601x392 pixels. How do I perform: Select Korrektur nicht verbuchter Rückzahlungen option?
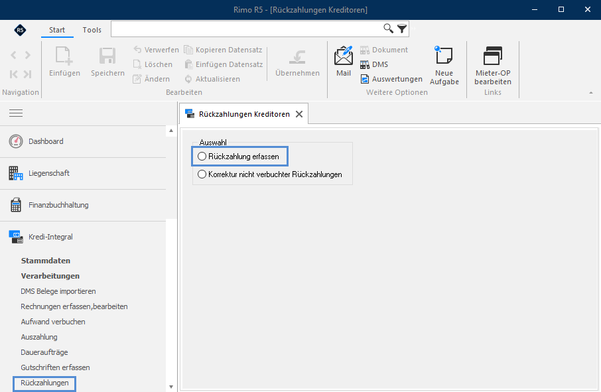(x=269, y=174)
